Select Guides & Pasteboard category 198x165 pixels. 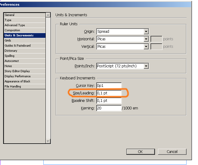25,46
